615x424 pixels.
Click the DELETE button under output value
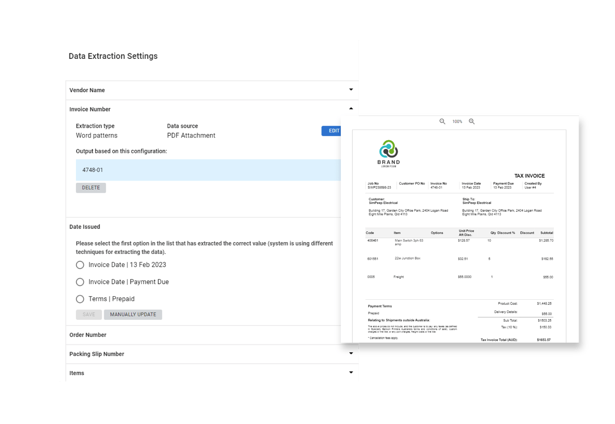click(91, 188)
